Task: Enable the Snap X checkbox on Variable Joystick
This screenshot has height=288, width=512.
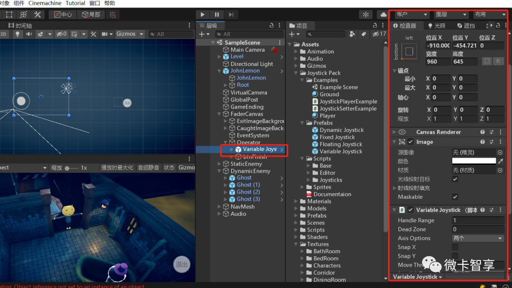Action: [x=455, y=247]
